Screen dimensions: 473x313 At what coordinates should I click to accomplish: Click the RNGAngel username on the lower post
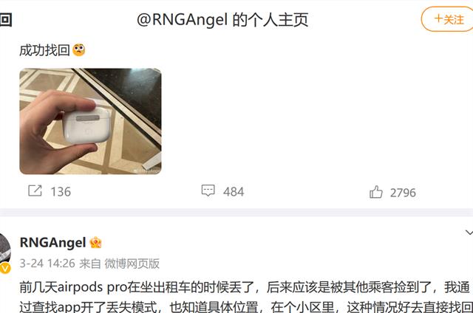click(x=52, y=243)
